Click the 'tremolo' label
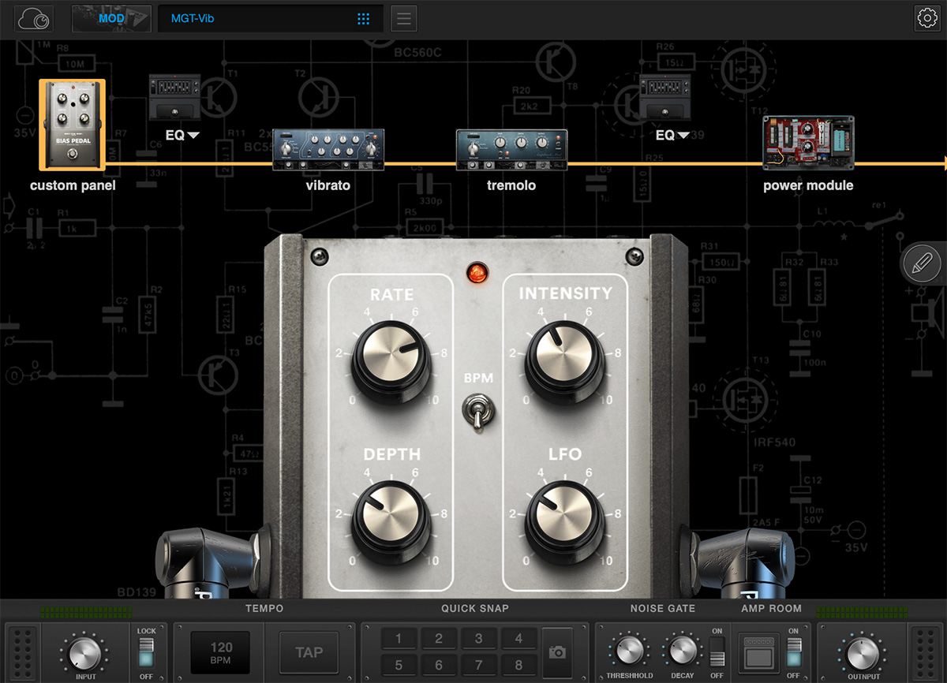 pos(511,185)
